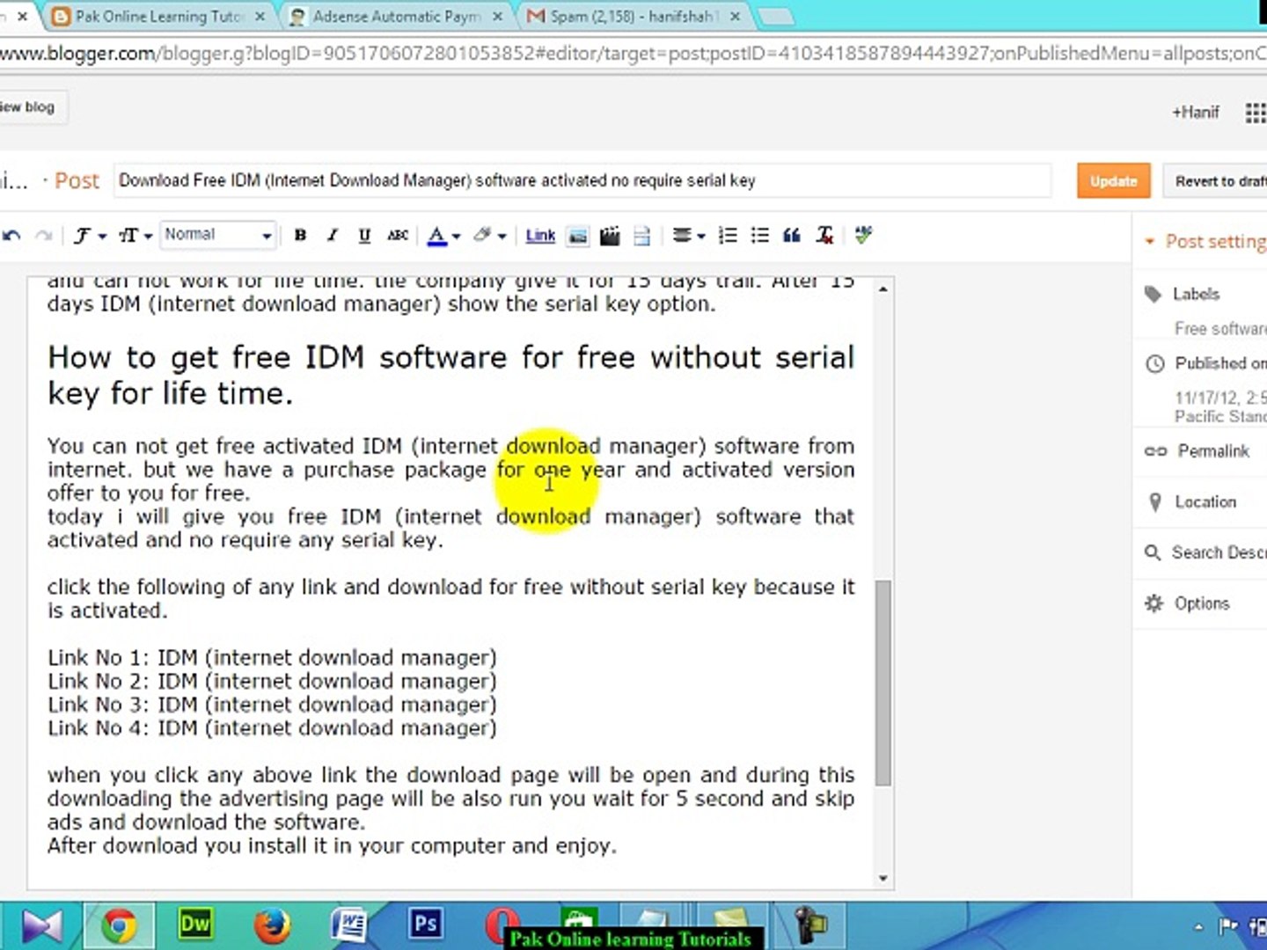Insert jump break icon
Screen dimensions: 1267x950
[642, 236]
